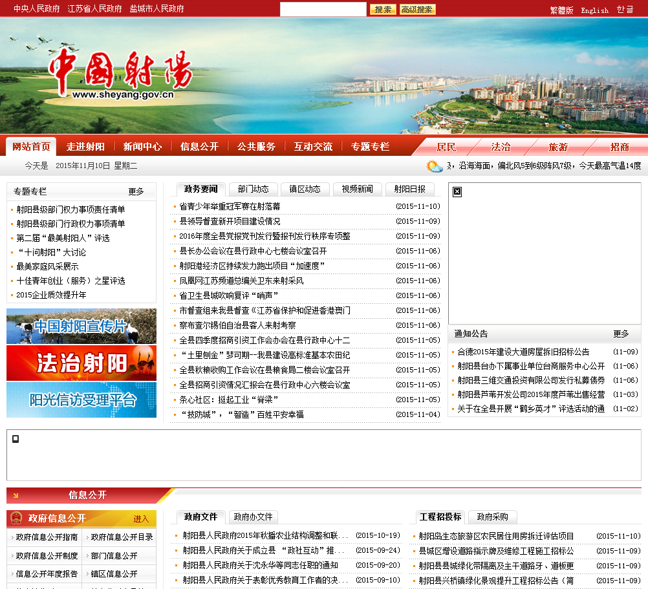Open 新闻中心 in the navigation bar
The height and width of the screenshot is (589, 648).
pyautogui.click(x=142, y=147)
